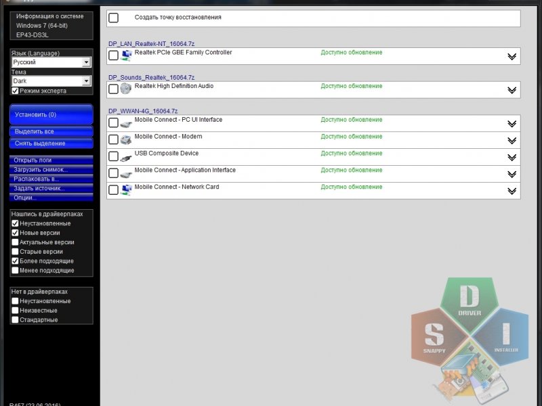The image size is (542, 406).
Task: Click the 'Mobile Connect - Modem' driver name
Action: click(168, 137)
